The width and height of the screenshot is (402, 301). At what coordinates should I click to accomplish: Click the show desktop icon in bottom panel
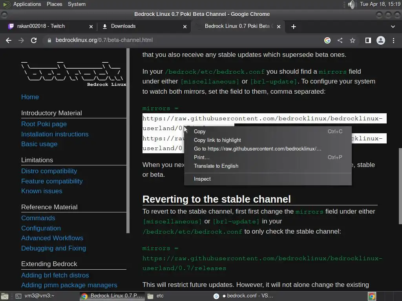5,296
